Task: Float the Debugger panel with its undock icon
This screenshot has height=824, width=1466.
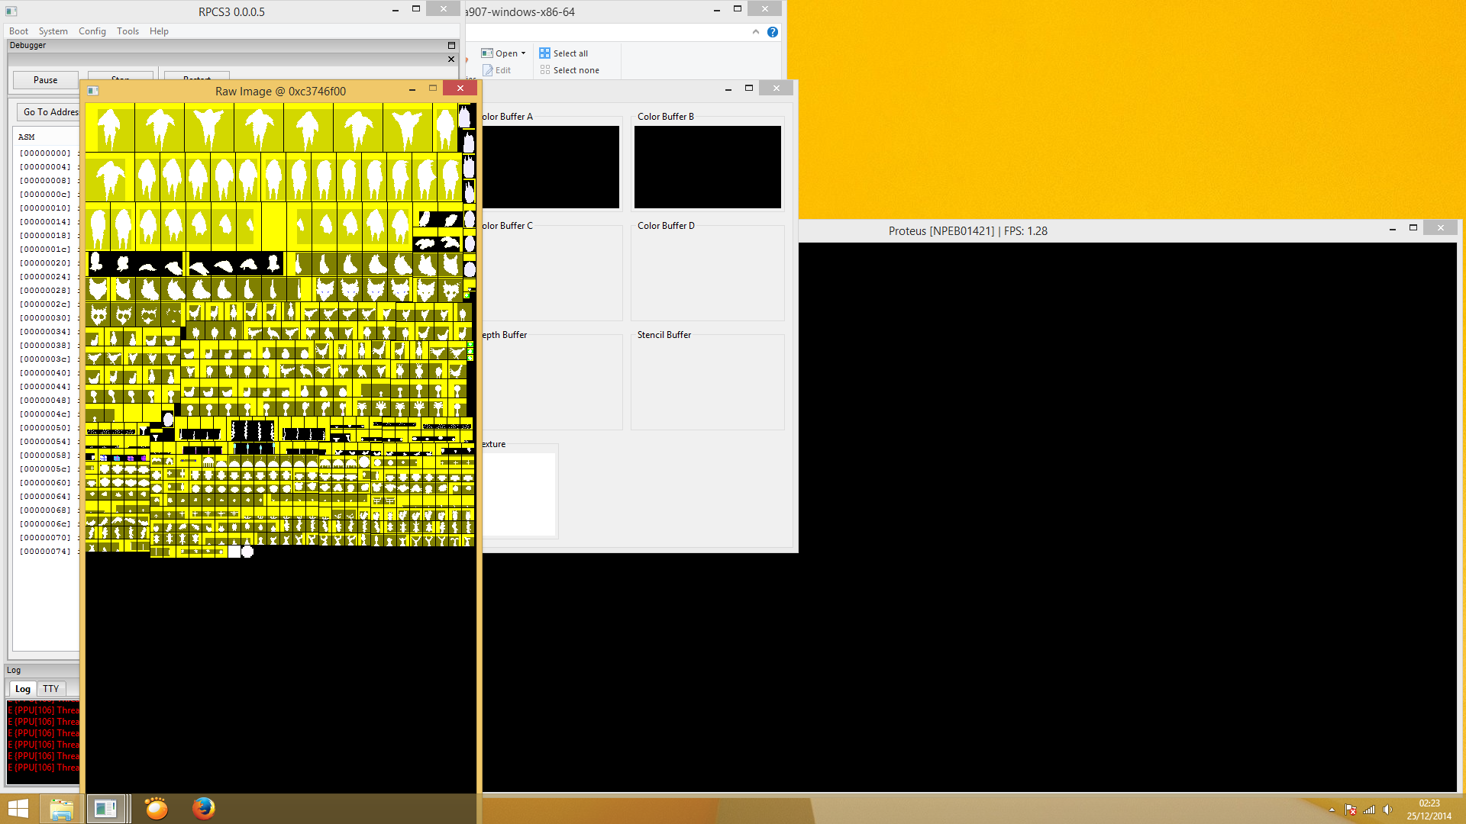Action: click(x=451, y=46)
